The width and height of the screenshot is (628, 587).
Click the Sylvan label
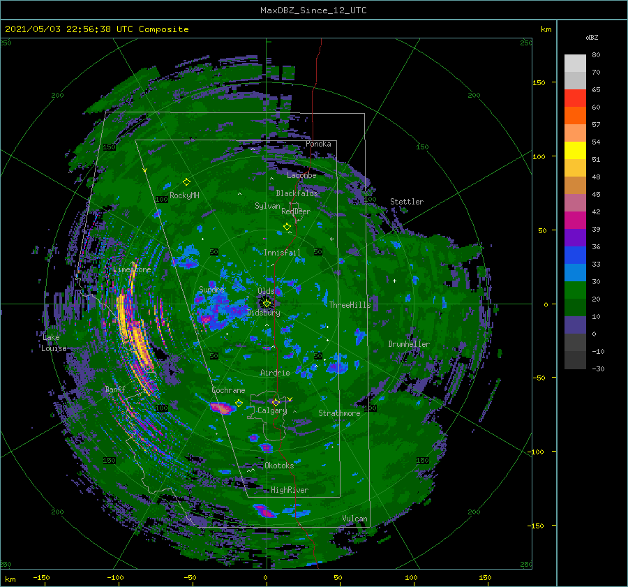(x=267, y=206)
